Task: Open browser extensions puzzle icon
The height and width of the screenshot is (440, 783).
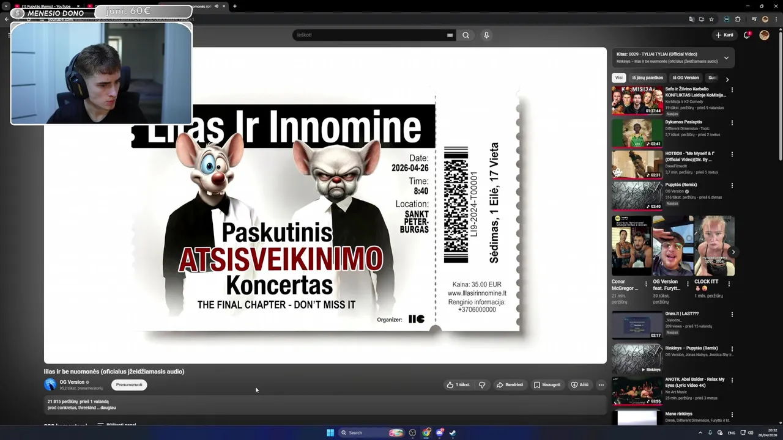Action: click(x=738, y=19)
